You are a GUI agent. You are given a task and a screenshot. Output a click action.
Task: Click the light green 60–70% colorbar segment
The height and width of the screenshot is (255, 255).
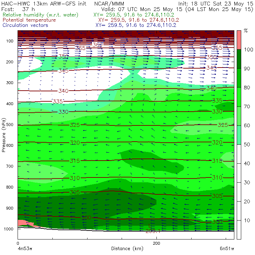click(x=239, y=116)
